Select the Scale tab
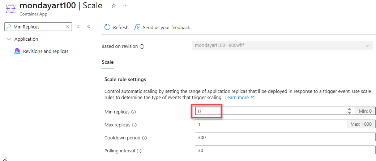 (x=108, y=62)
